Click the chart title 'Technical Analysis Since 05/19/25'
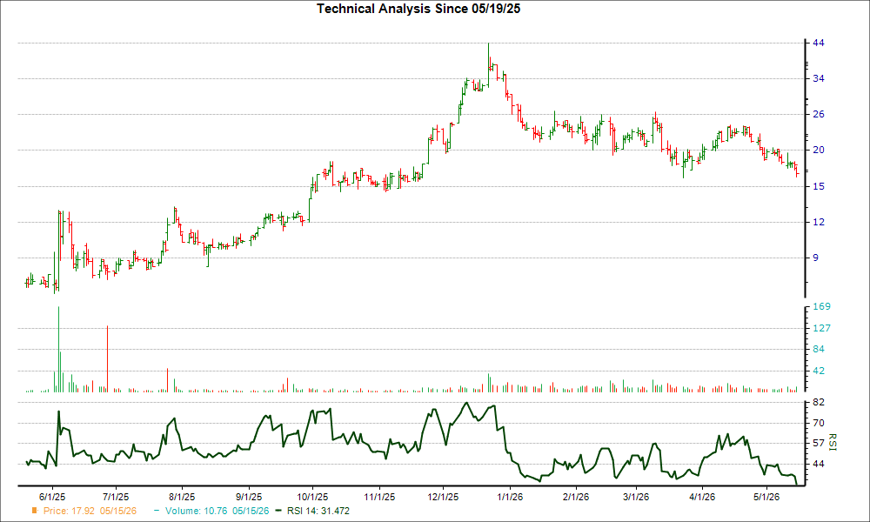Screen dimensions: 870x522 418,9
